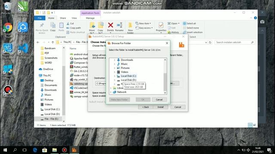
Task: Click the New folder icon in ribbon
Action: pyautogui.click(x=130, y=25)
